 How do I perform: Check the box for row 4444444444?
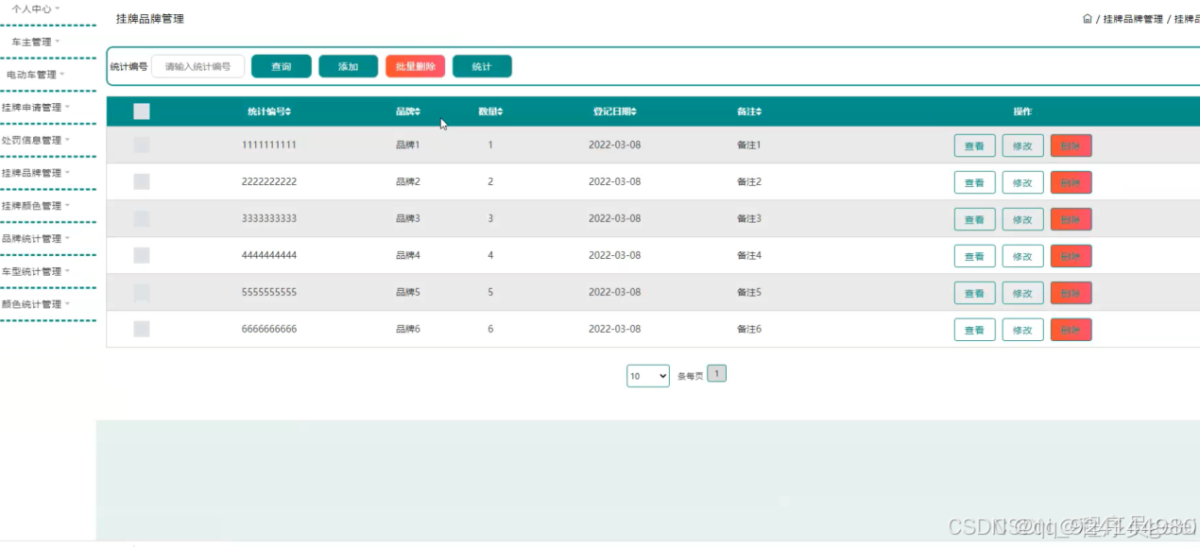click(x=142, y=255)
